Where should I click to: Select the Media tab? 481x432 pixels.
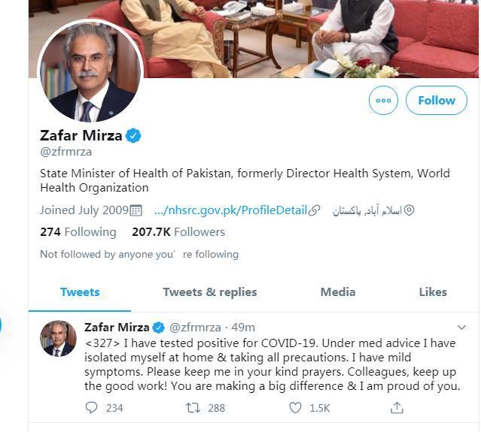338,292
